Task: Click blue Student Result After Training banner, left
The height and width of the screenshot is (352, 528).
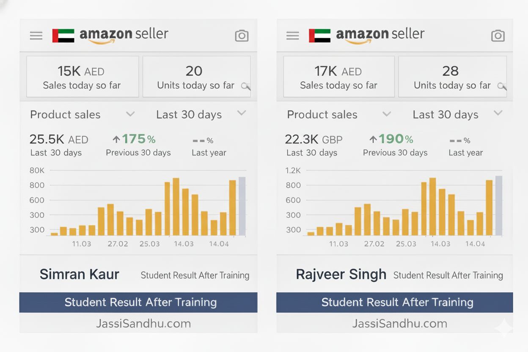Action: [x=138, y=302]
